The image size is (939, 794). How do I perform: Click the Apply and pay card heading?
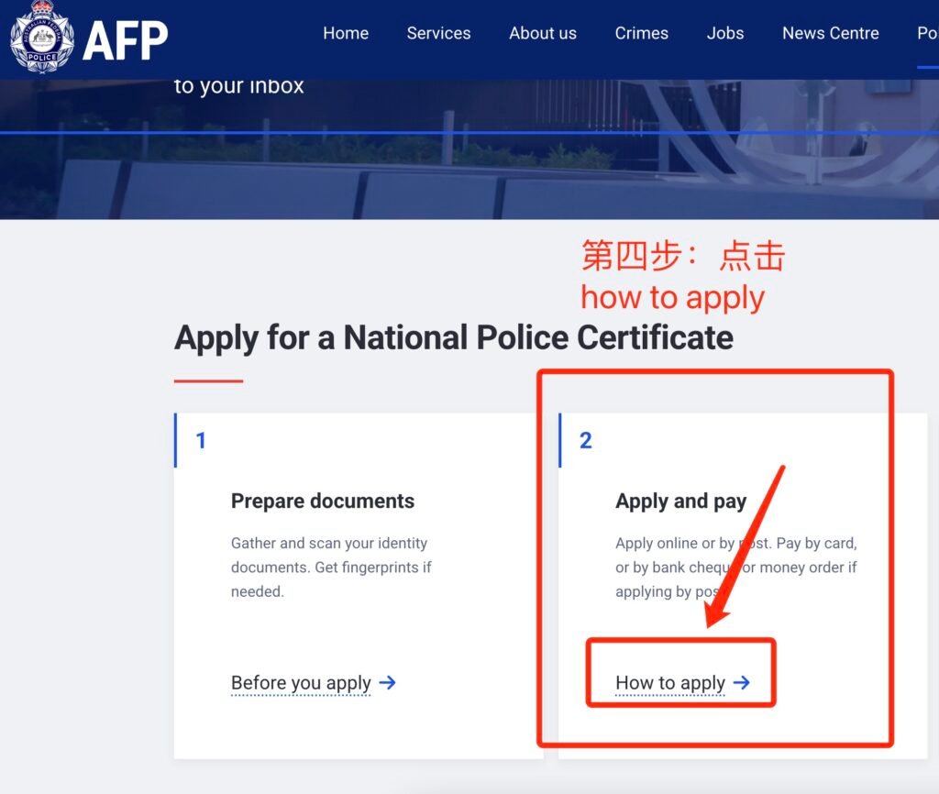coord(680,501)
